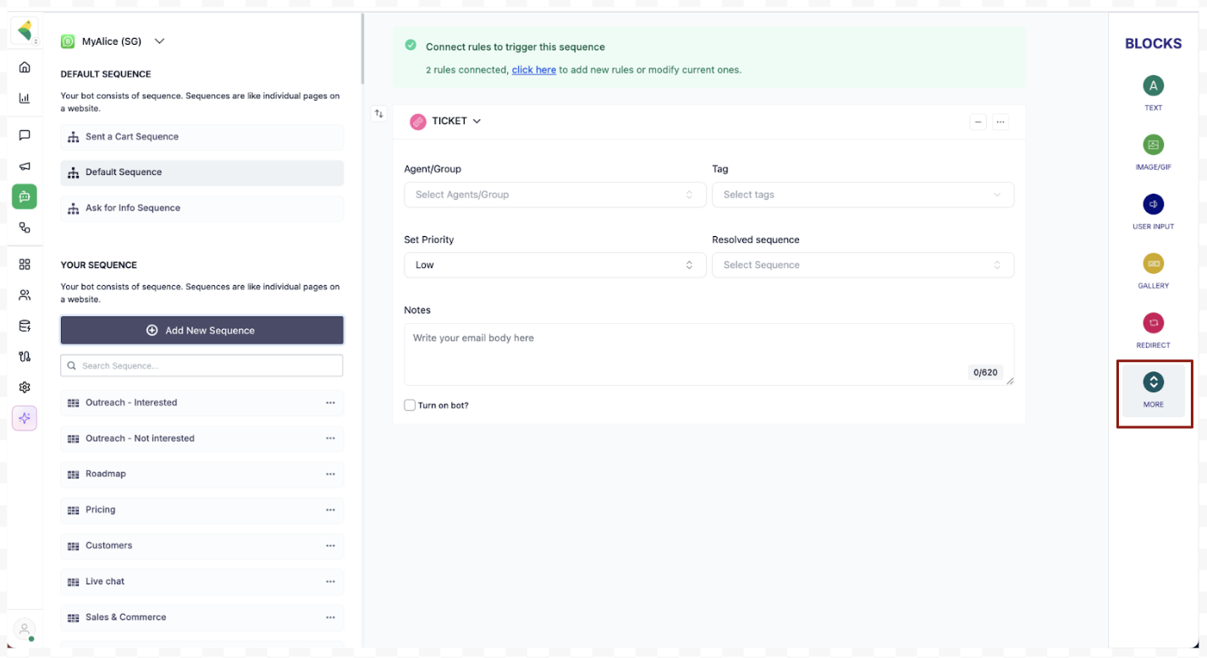Open the megaphone broadcast icon
The height and width of the screenshot is (658, 1207).
pyautogui.click(x=25, y=167)
